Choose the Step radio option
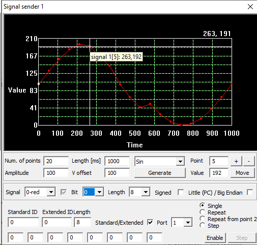Image resolution: width=257 pixels, height=245 pixels. [x=202, y=226]
